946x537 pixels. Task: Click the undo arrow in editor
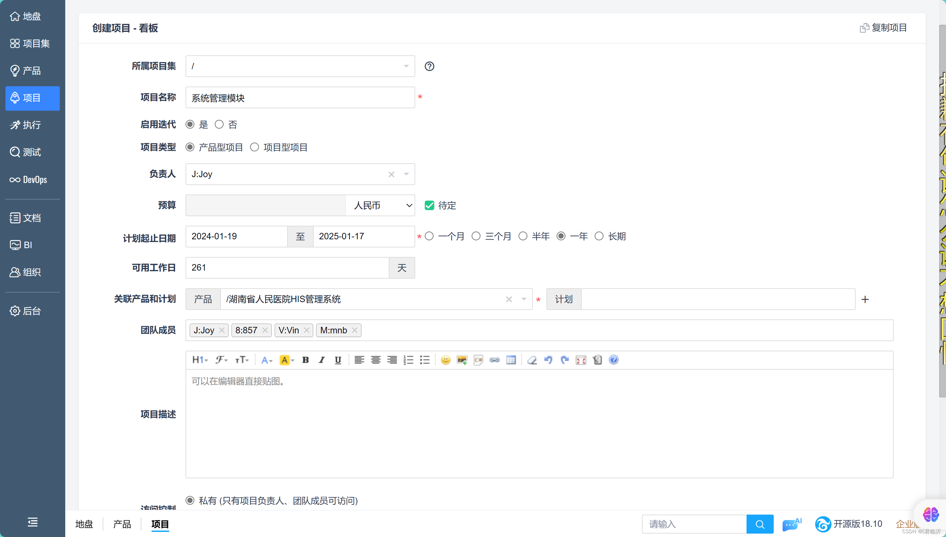click(548, 360)
